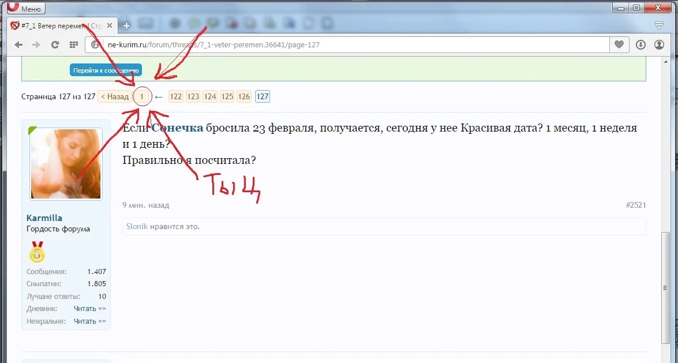This screenshot has height=363, width=678.
Task: Open the user account icon in toolbar
Action: pos(659,44)
